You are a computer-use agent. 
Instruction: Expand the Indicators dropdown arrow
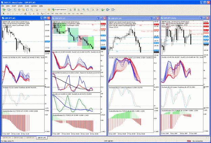(104, 10)
